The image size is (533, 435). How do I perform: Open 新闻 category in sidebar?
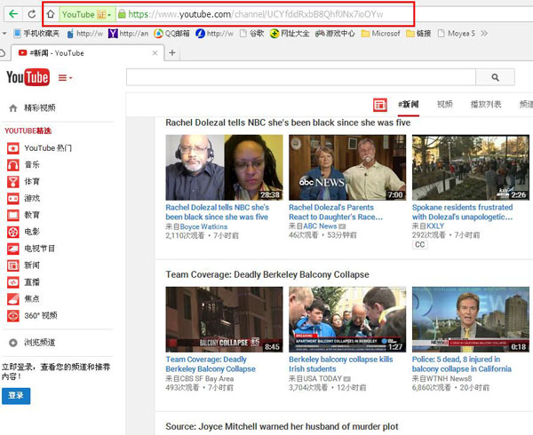click(23, 265)
